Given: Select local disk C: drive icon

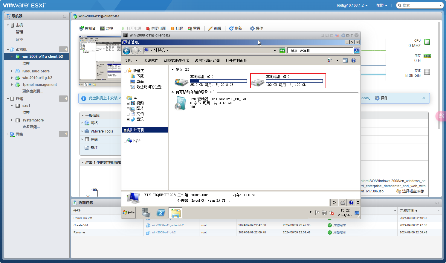Looking at the screenshot, I should click(x=181, y=81).
